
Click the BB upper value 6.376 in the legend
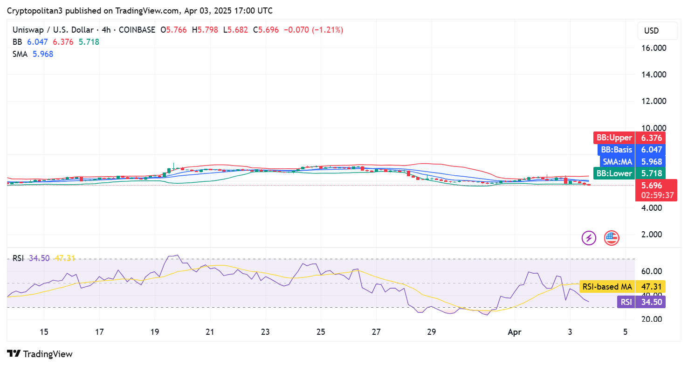click(63, 42)
